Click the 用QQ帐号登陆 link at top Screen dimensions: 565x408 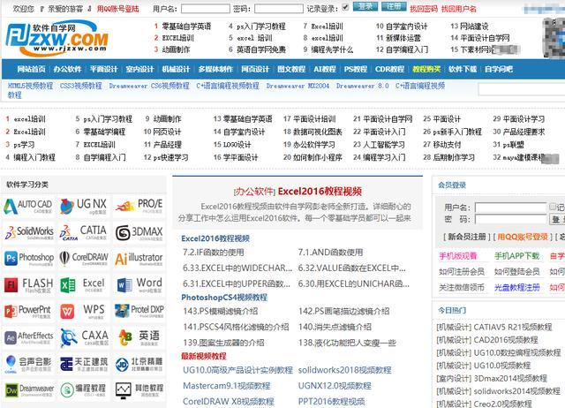(117, 8)
